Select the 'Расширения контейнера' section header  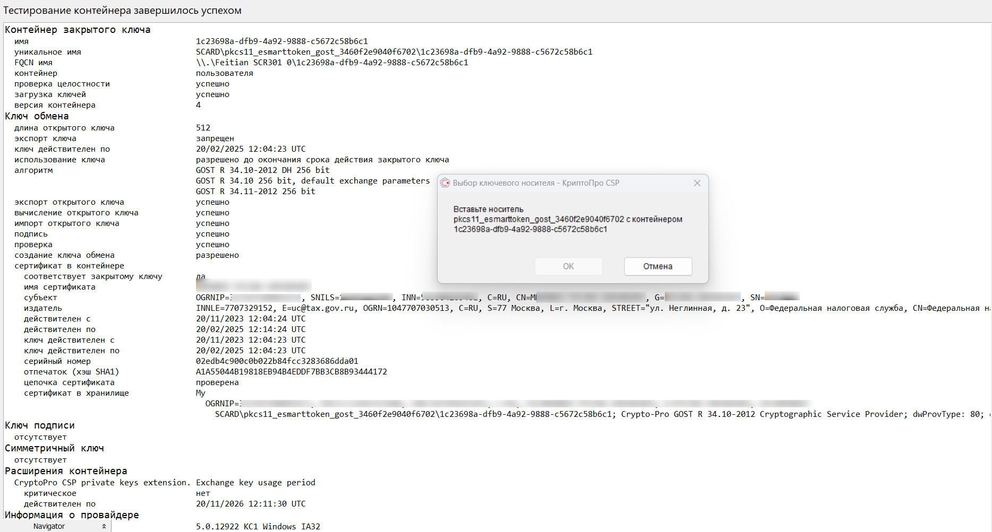(66, 471)
